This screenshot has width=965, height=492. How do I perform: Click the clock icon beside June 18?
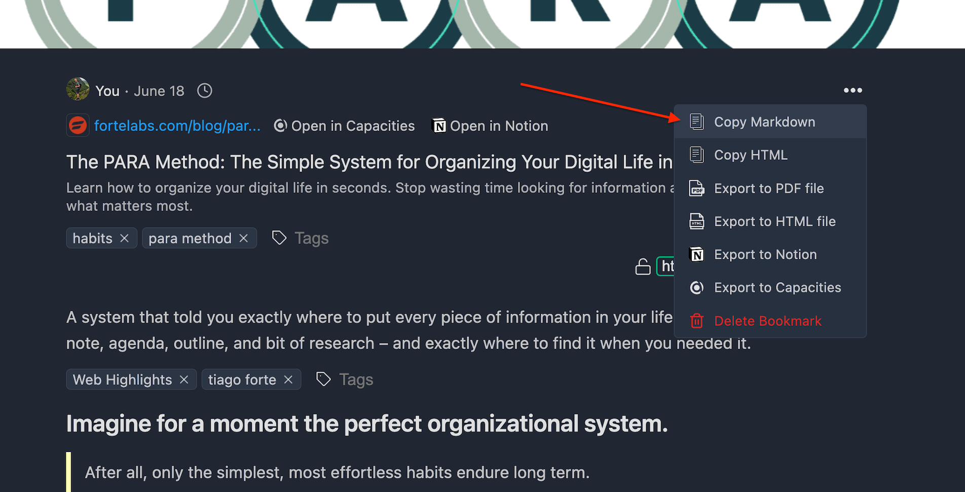pos(204,91)
